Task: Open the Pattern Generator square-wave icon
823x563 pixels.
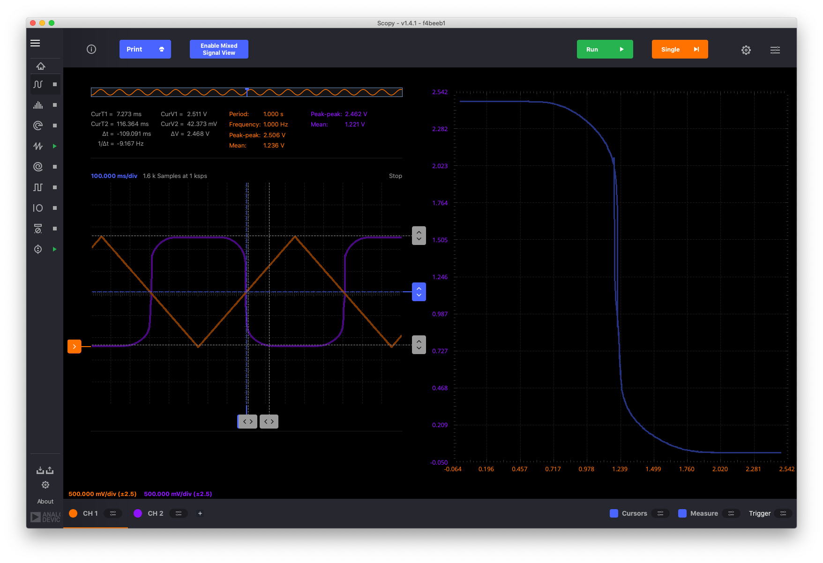Action: pos(38,187)
